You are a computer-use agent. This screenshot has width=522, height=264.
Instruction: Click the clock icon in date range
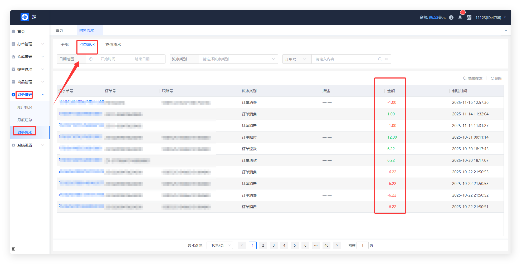click(91, 59)
